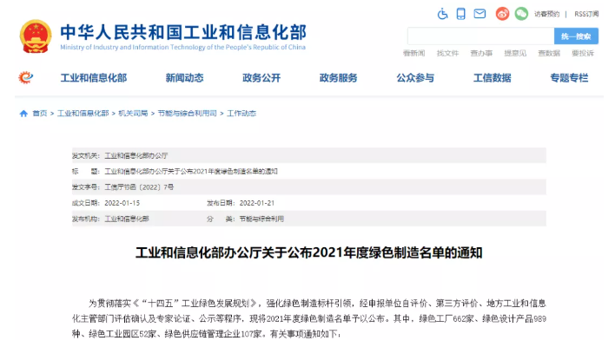The width and height of the screenshot is (615, 360).
Task: Open 政务公开 navigation menu
Action: click(261, 78)
